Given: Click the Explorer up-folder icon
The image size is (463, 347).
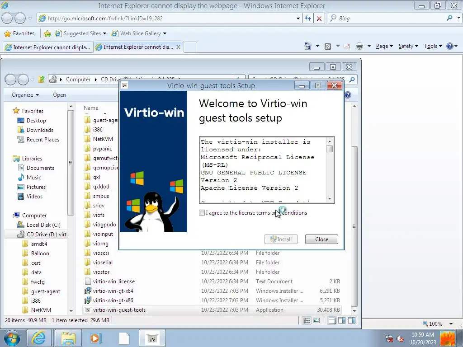Looking at the screenshot, I should [x=41, y=79].
